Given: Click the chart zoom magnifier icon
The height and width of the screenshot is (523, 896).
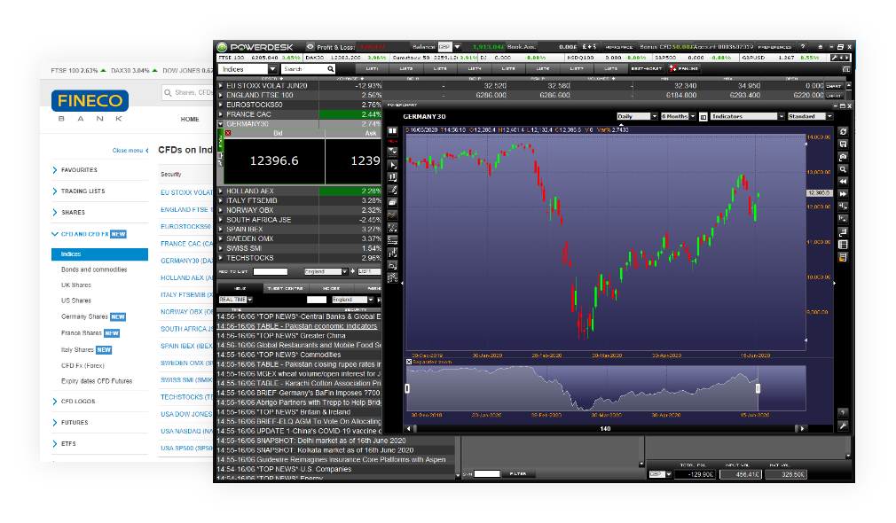Looking at the screenshot, I should pyautogui.click(x=843, y=169).
